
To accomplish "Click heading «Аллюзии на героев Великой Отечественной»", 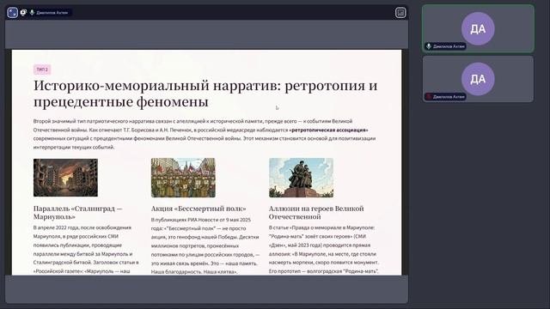I will [x=316, y=213].
